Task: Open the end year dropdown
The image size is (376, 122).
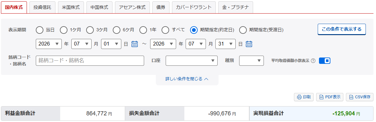Action: 163,44
